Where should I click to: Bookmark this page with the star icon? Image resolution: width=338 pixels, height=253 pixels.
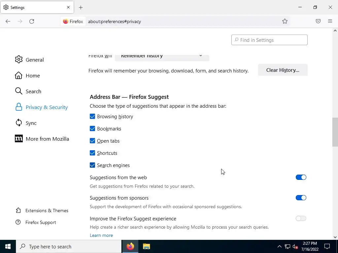[285, 21]
